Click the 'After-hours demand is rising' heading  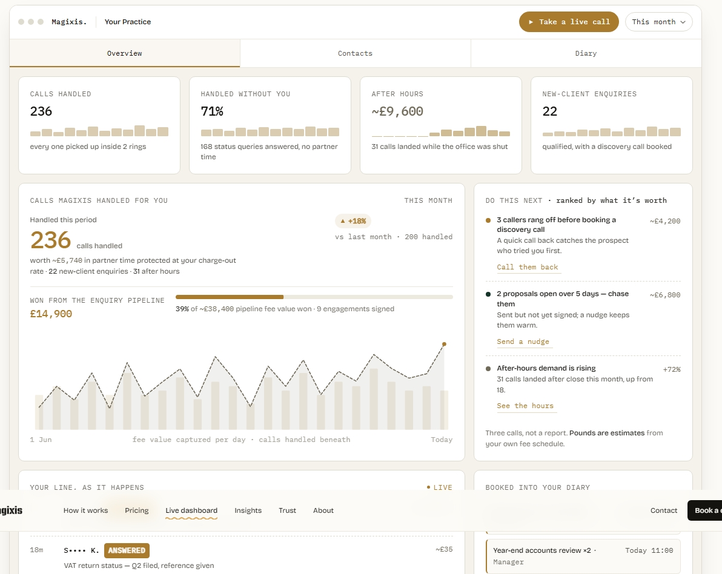coord(546,368)
